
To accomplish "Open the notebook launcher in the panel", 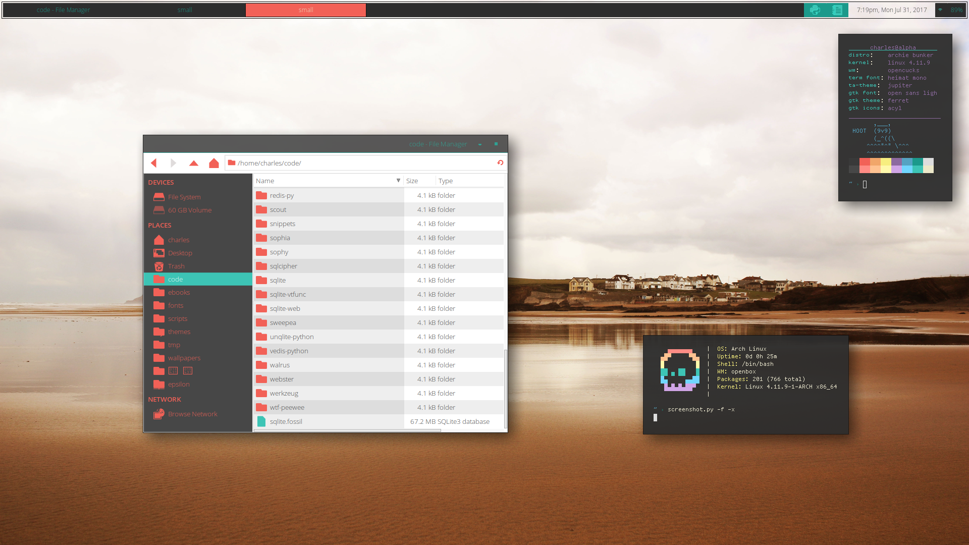I will click(837, 10).
